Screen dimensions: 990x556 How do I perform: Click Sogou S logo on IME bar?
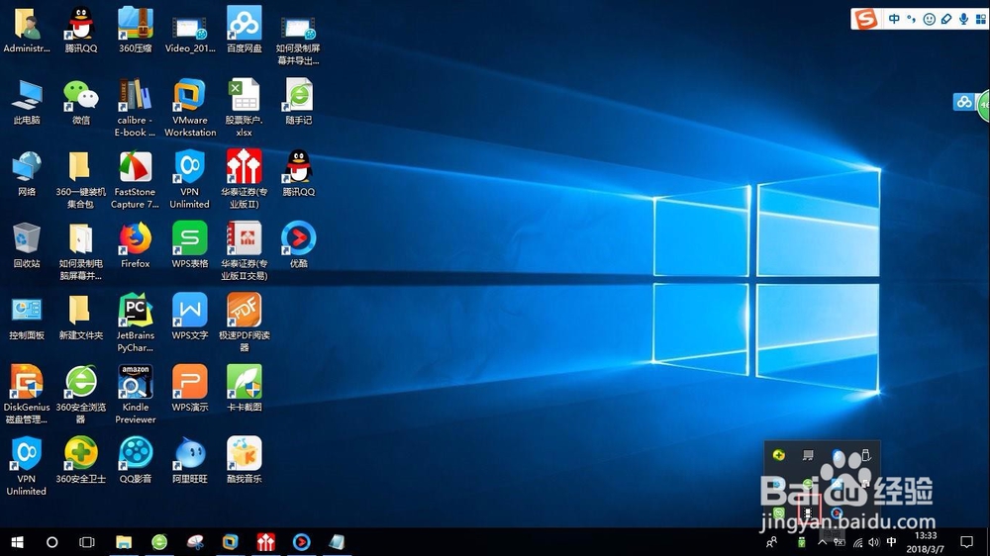(865, 19)
